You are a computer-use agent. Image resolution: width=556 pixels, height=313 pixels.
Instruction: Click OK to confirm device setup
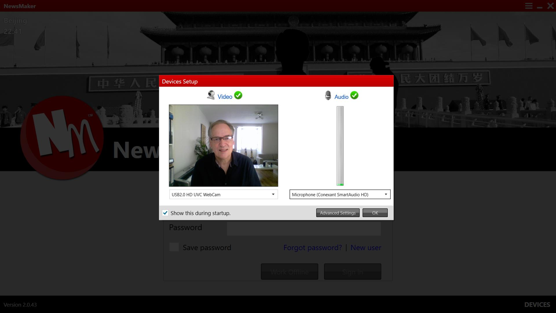pyautogui.click(x=375, y=212)
